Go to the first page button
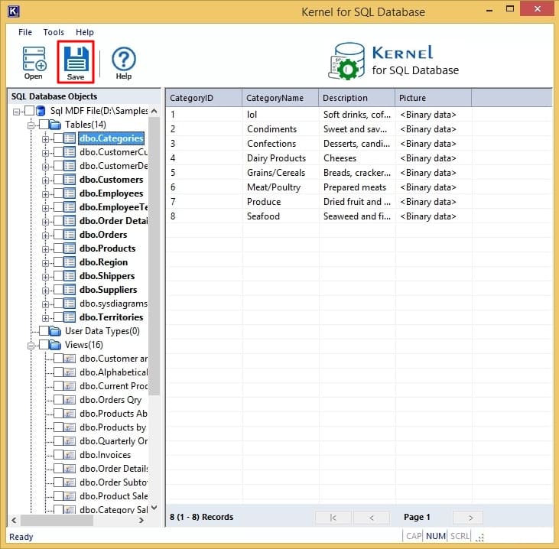This screenshot has width=559, height=549. click(333, 518)
